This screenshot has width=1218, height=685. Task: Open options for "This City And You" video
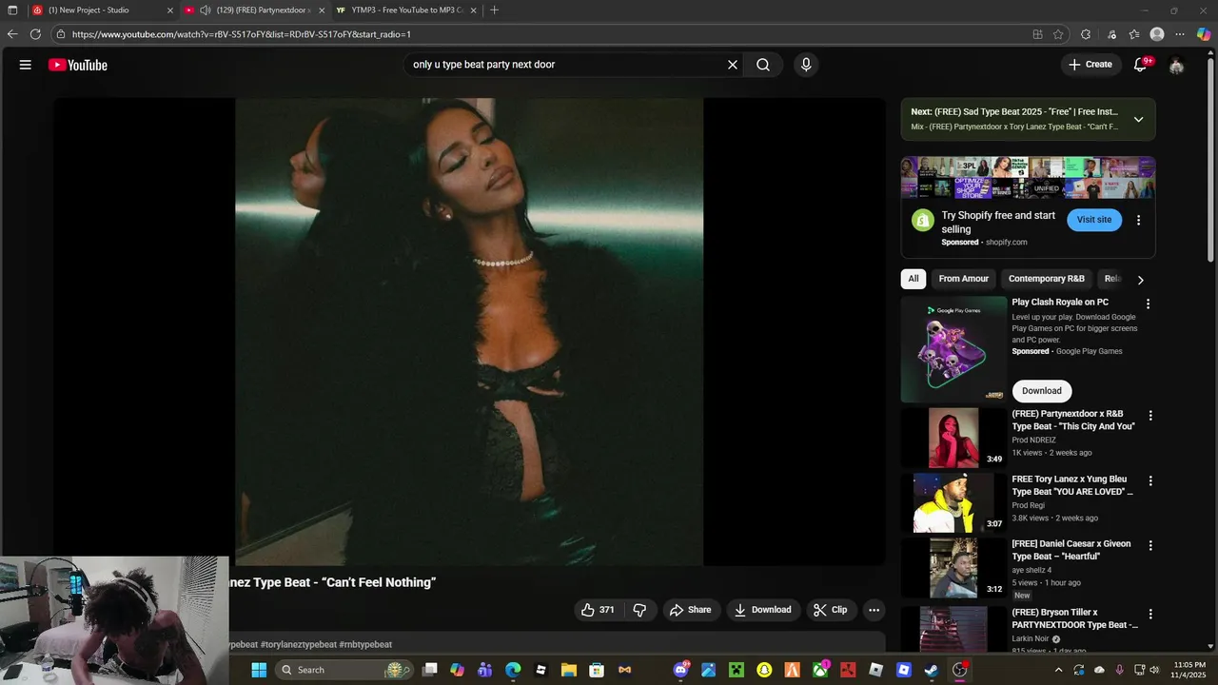(1150, 416)
